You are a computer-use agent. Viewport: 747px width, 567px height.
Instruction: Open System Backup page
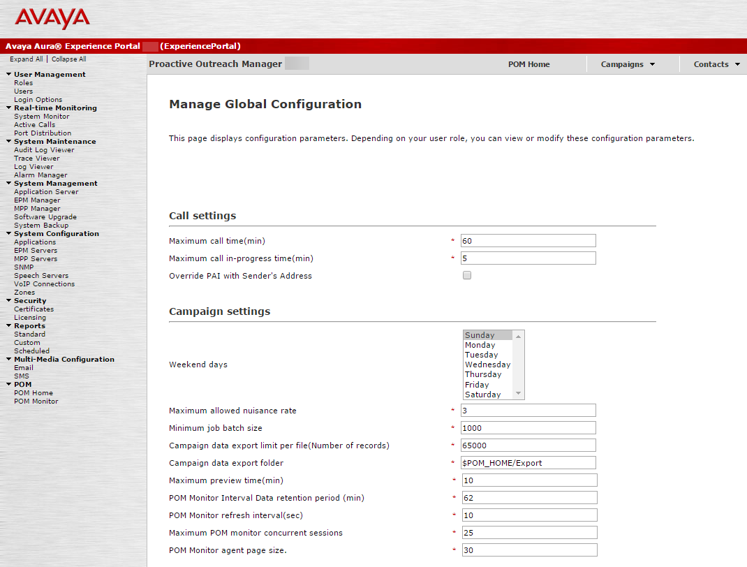tap(41, 226)
